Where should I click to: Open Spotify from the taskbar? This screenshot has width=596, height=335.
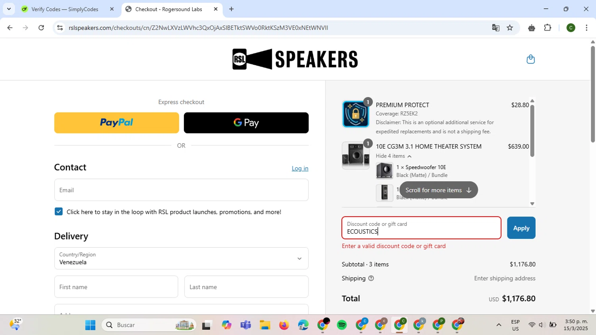[342, 325]
